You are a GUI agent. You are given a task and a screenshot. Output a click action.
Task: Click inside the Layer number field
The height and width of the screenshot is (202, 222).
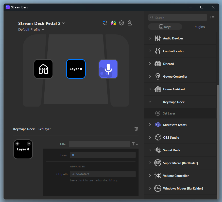(x=103, y=155)
